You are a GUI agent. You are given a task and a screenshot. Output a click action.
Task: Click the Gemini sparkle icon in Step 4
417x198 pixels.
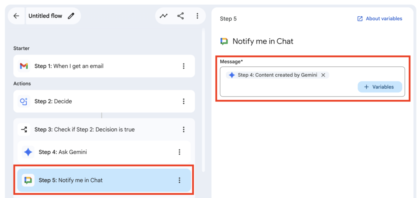28,152
